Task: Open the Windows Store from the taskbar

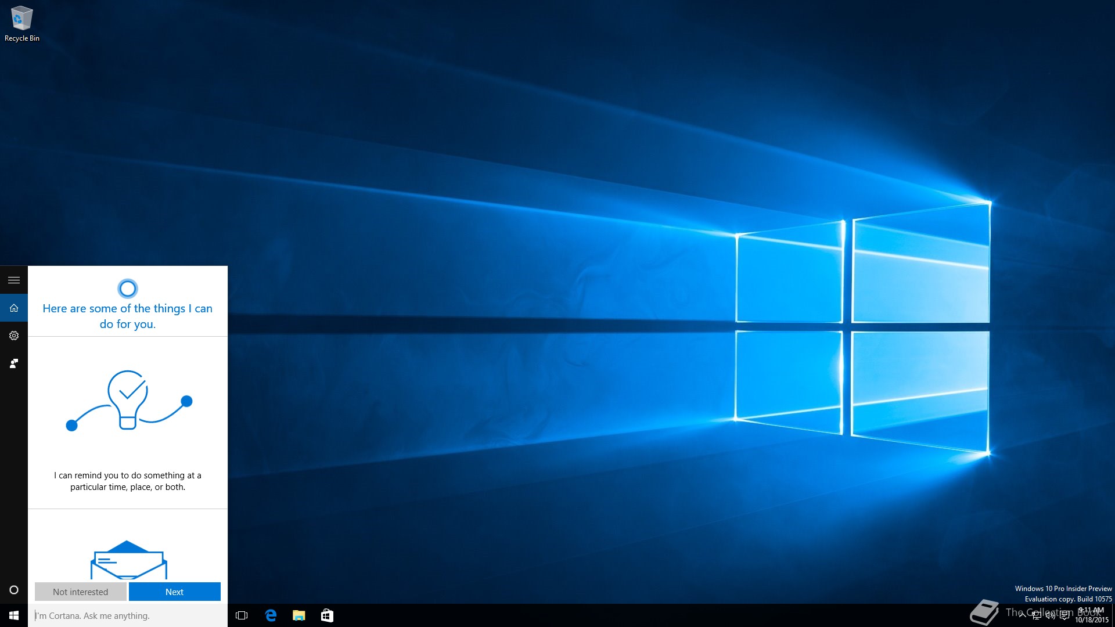Action: point(327,615)
